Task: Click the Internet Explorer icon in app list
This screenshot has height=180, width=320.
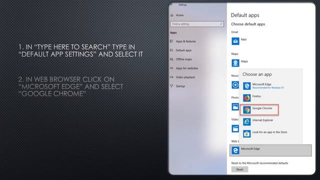Action: coord(246,122)
